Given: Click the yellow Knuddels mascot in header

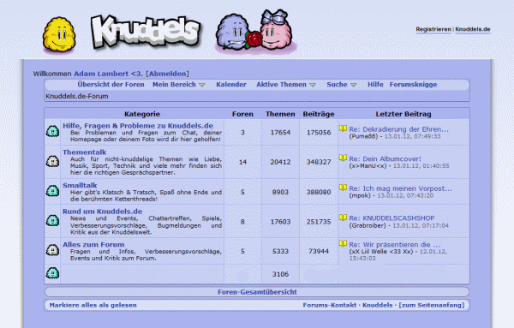Looking at the screenshot, I should point(59,35).
